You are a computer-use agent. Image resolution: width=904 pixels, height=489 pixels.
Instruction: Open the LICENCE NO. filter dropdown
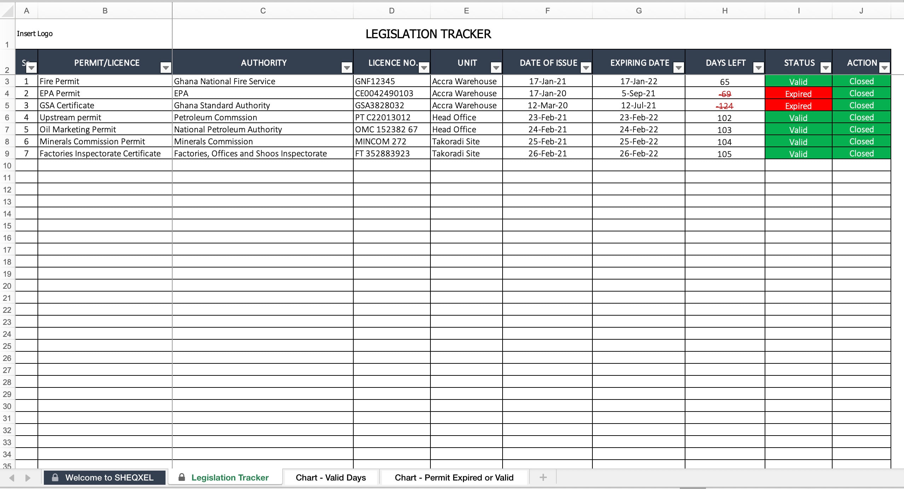coord(423,67)
